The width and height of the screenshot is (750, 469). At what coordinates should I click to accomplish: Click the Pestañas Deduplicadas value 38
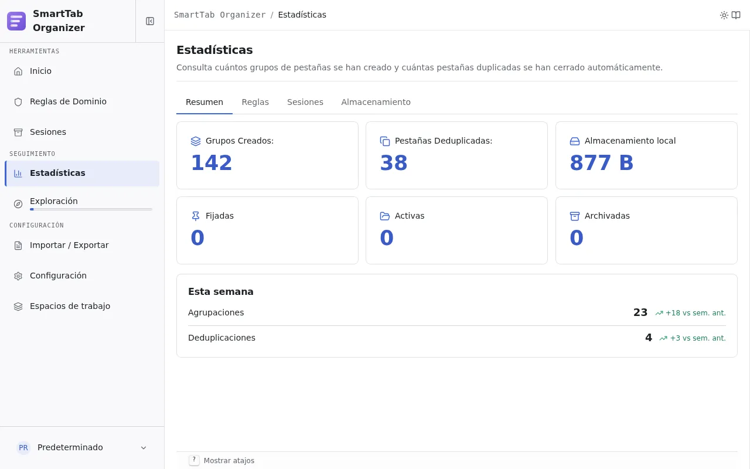pos(394,163)
